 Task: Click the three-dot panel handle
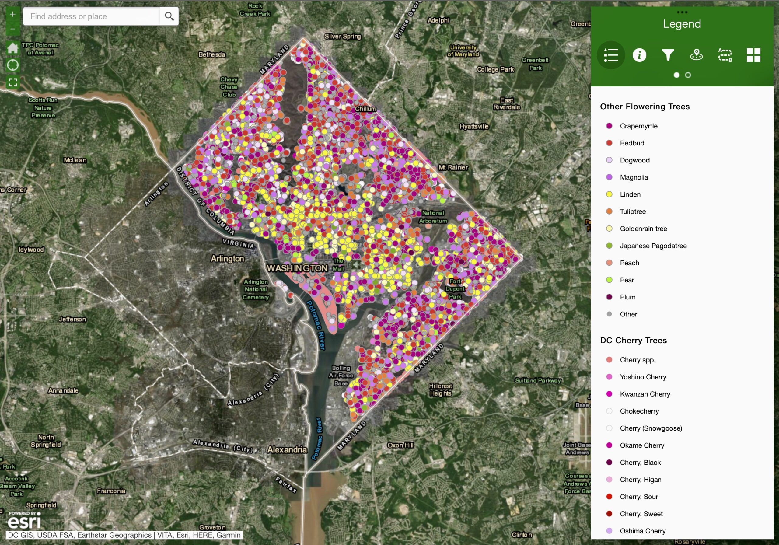pyautogui.click(x=682, y=12)
